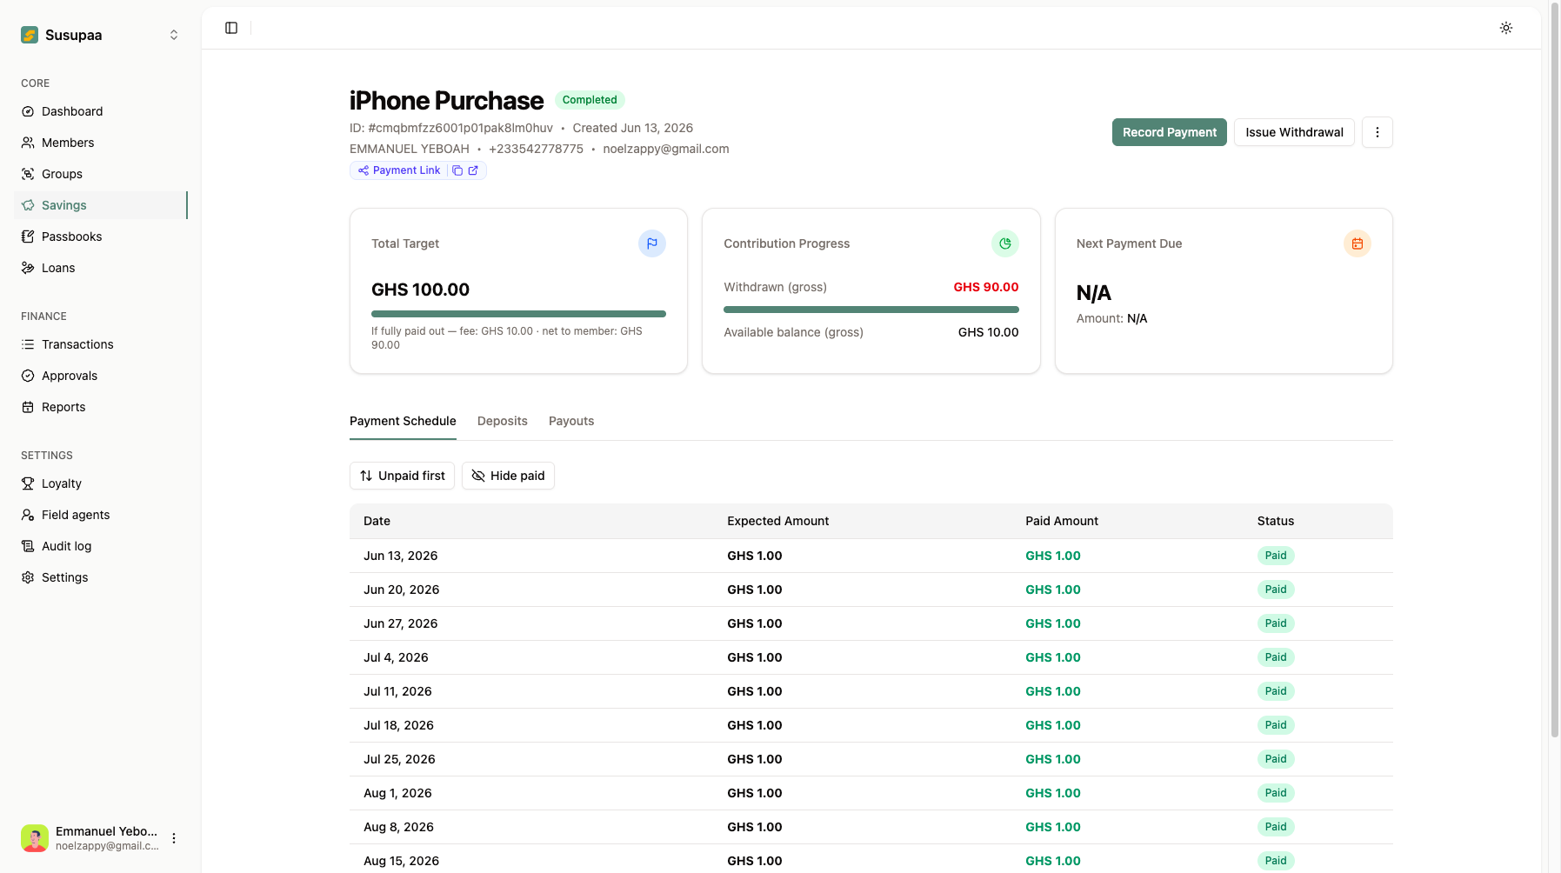Open the Reports page

pyautogui.click(x=101, y=407)
